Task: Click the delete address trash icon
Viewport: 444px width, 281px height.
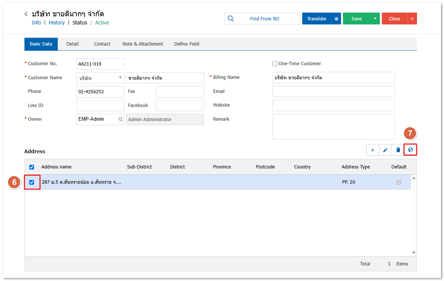Action: (x=398, y=150)
